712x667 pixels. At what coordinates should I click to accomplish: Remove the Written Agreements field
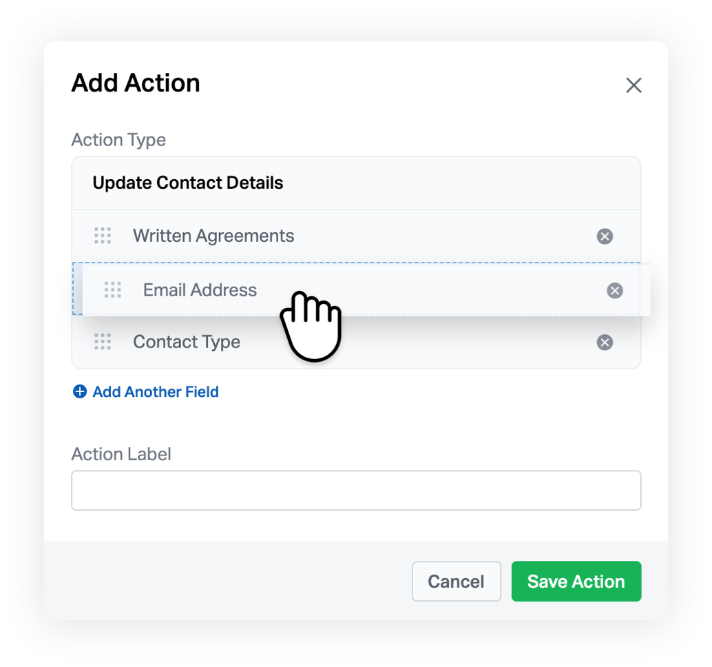[x=605, y=236]
